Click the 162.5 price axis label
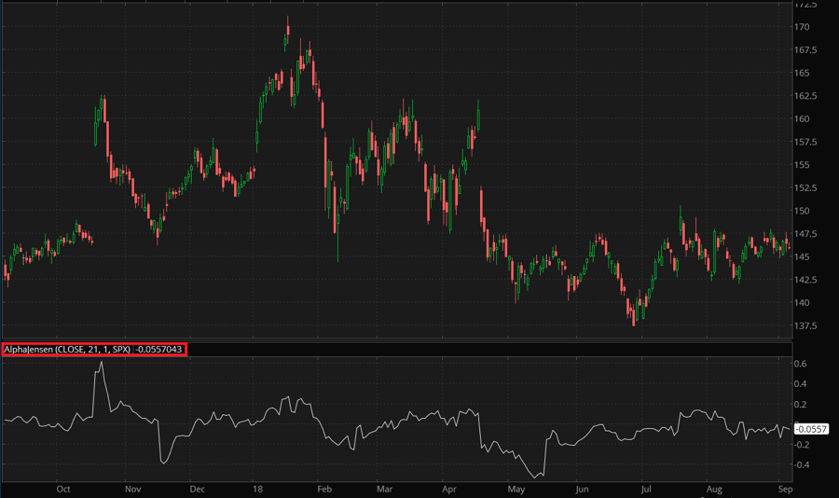 click(x=805, y=95)
